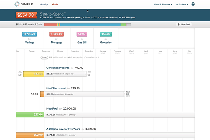Click the green 827.44 saved bar
Viewport: 210px width, 140px height.
pos(30,114)
